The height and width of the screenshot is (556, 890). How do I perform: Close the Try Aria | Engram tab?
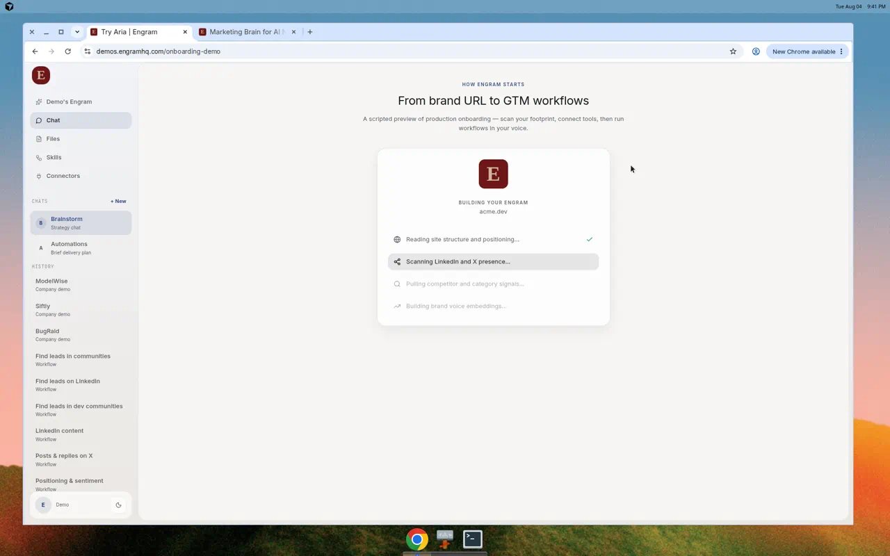coord(185,32)
